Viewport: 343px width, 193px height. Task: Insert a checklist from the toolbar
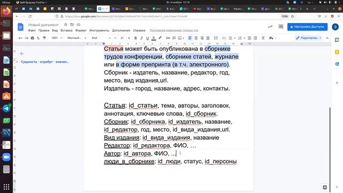(x=224, y=38)
